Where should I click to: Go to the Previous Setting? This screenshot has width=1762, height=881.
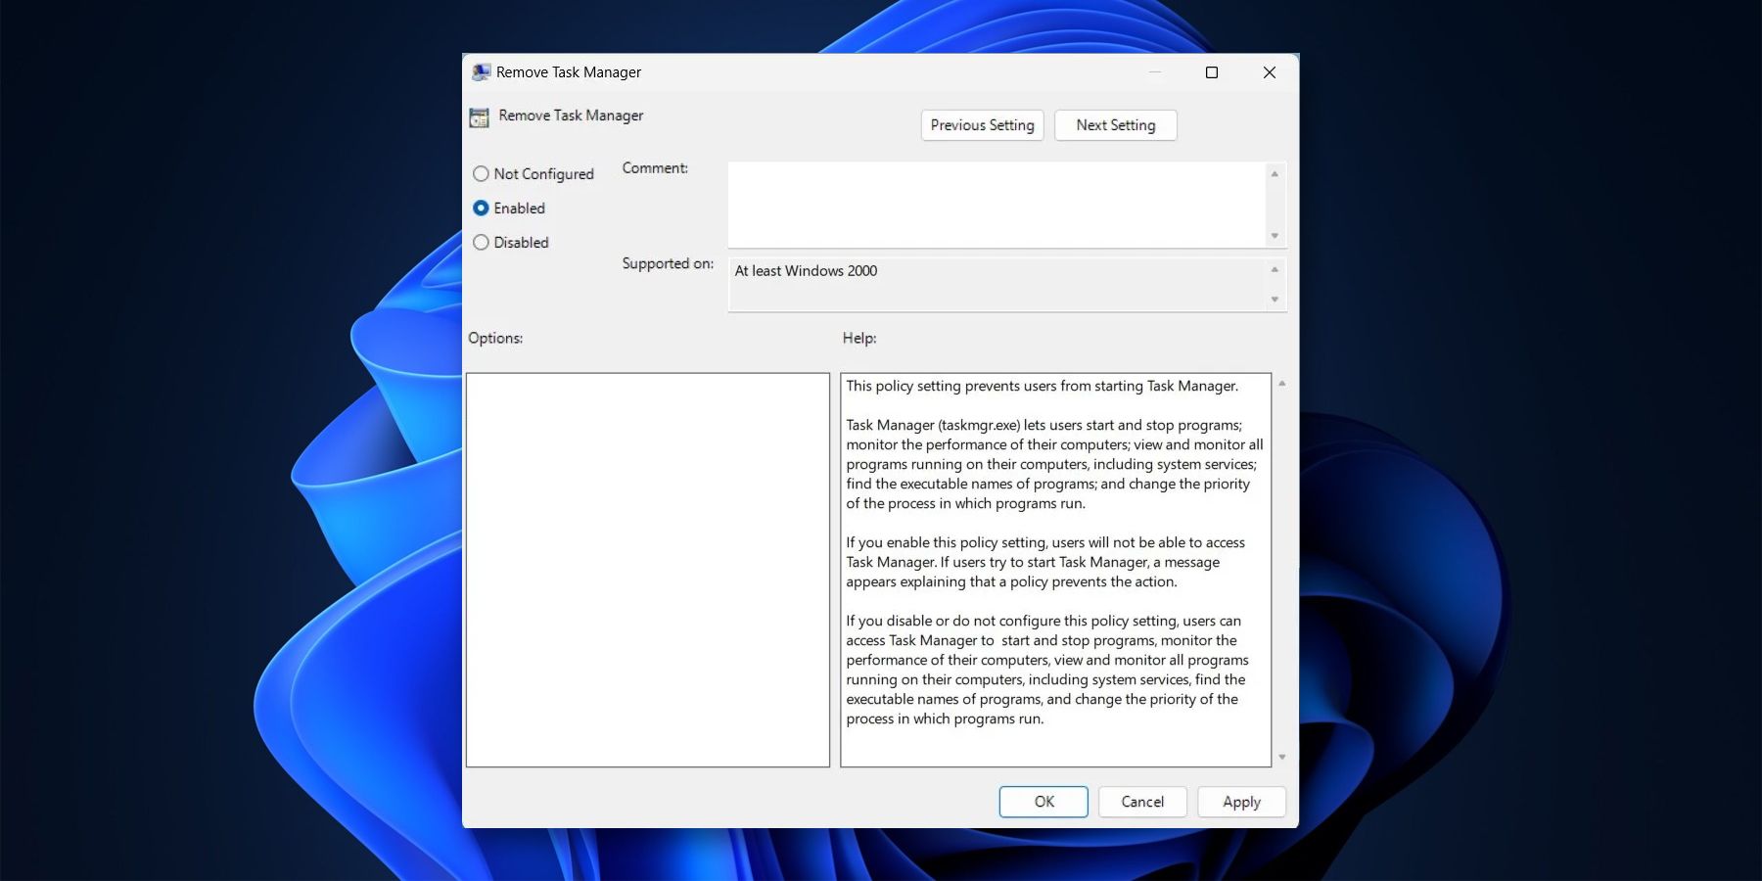coord(981,125)
